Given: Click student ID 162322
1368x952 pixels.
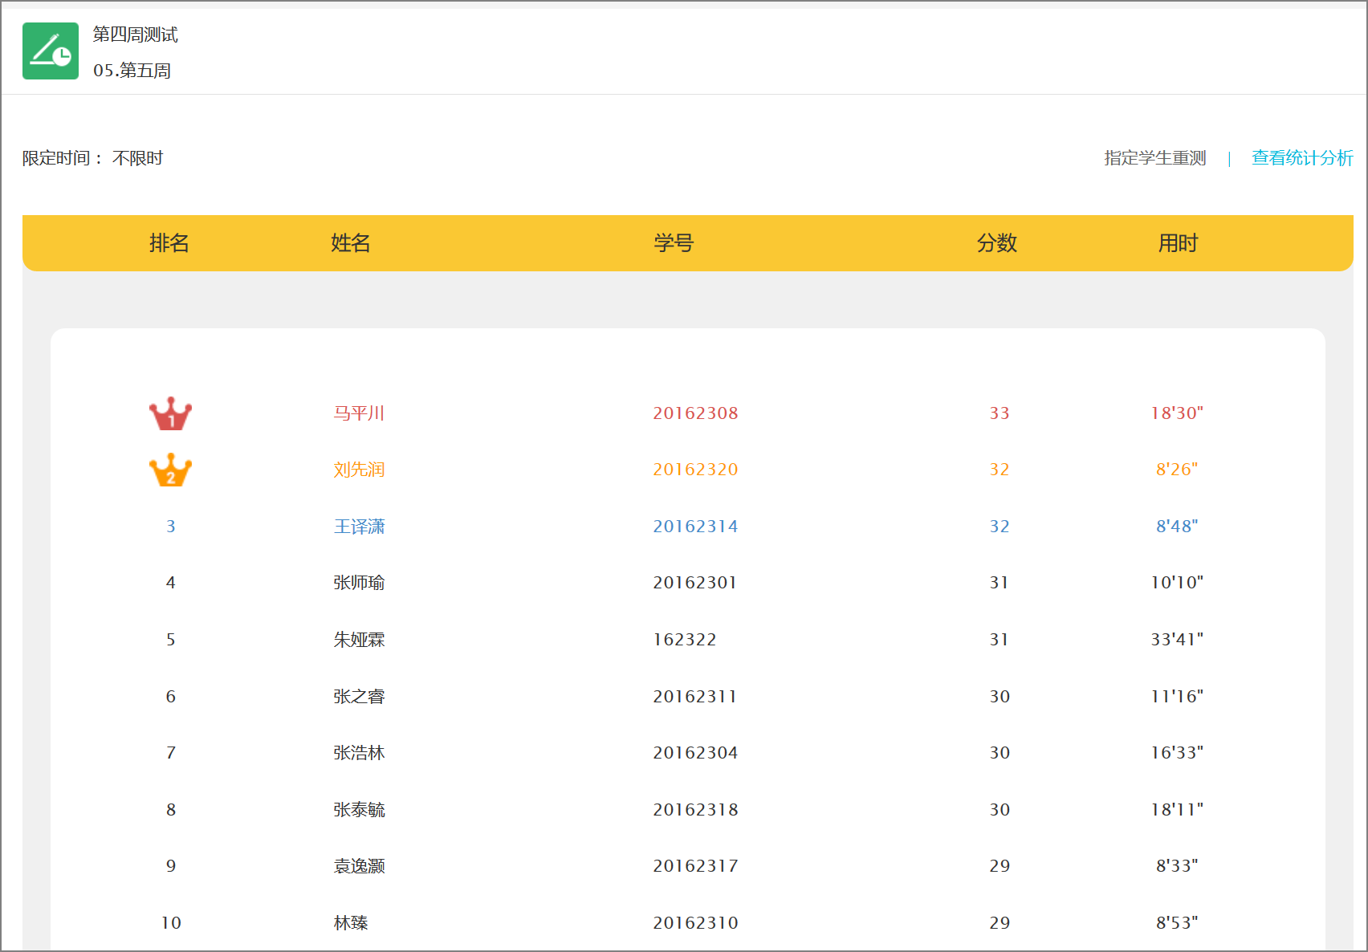Looking at the screenshot, I should pos(685,640).
